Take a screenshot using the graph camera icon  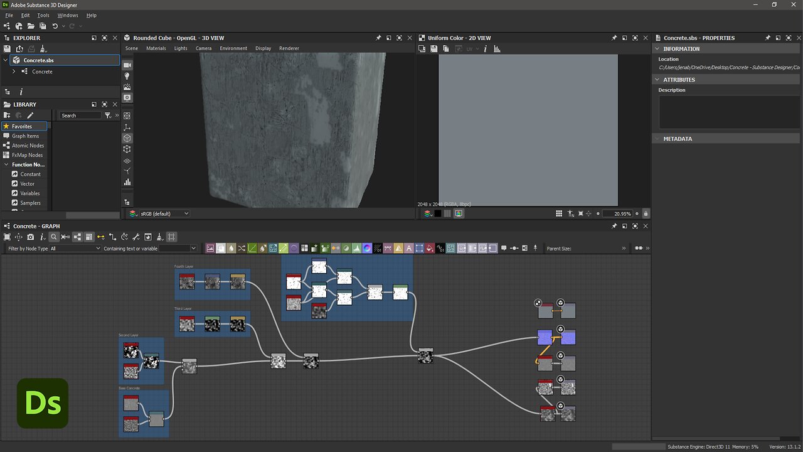pos(31,237)
